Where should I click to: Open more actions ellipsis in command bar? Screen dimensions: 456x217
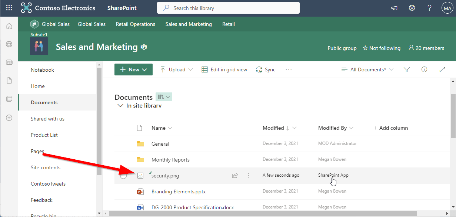[289, 69]
